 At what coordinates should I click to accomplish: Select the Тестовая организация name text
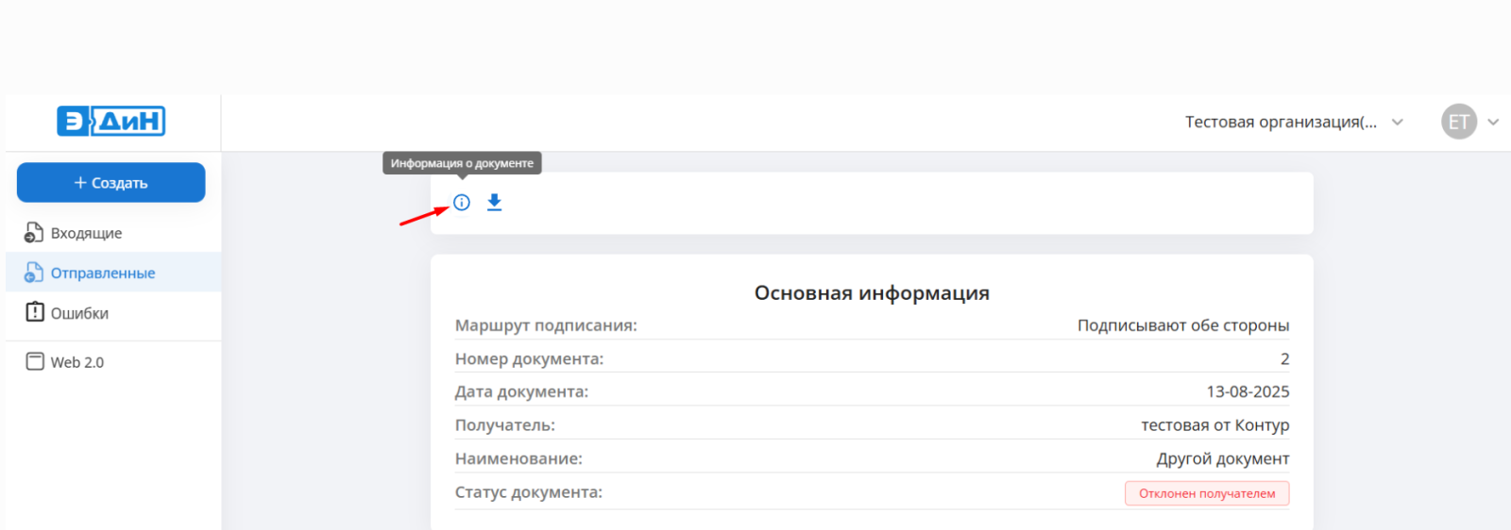coord(1281,123)
